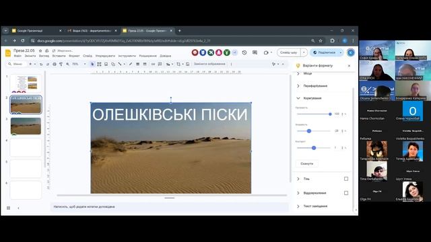This screenshot has height=242, width=431.
Task: Adjust the Контраст slider handle
Action: point(314,148)
